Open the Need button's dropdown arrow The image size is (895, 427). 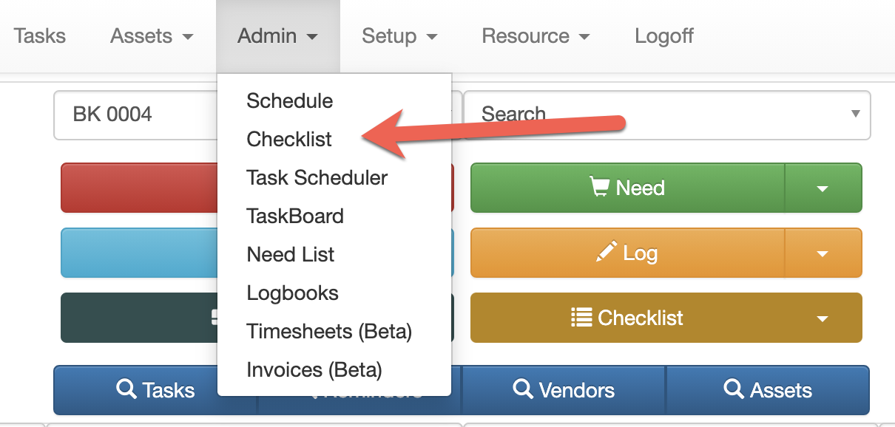(x=823, y=187)
